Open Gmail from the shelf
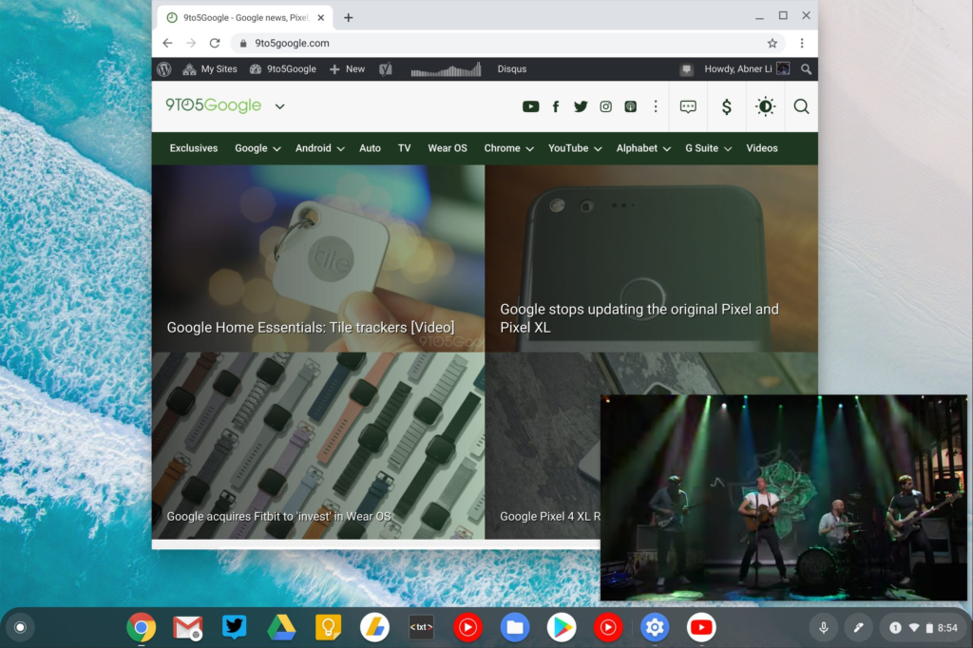973x648 pixels. click(187, 627)
